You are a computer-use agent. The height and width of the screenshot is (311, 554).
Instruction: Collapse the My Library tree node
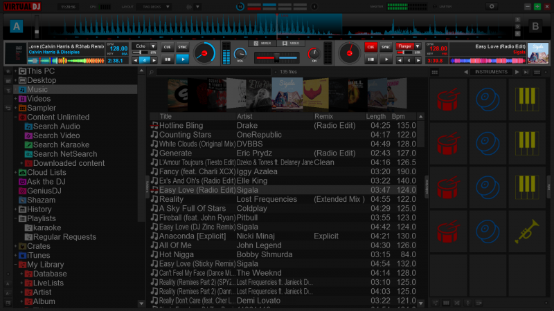tap(15, 265)
